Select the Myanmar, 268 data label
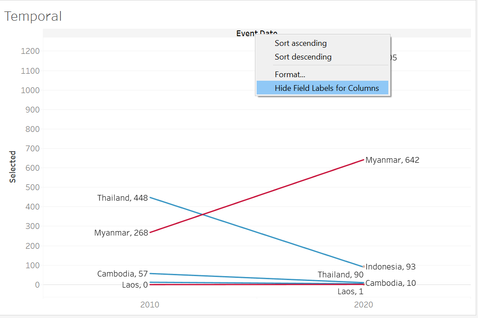The width and height of the screenshot is (478, 318). pos(121,232)
